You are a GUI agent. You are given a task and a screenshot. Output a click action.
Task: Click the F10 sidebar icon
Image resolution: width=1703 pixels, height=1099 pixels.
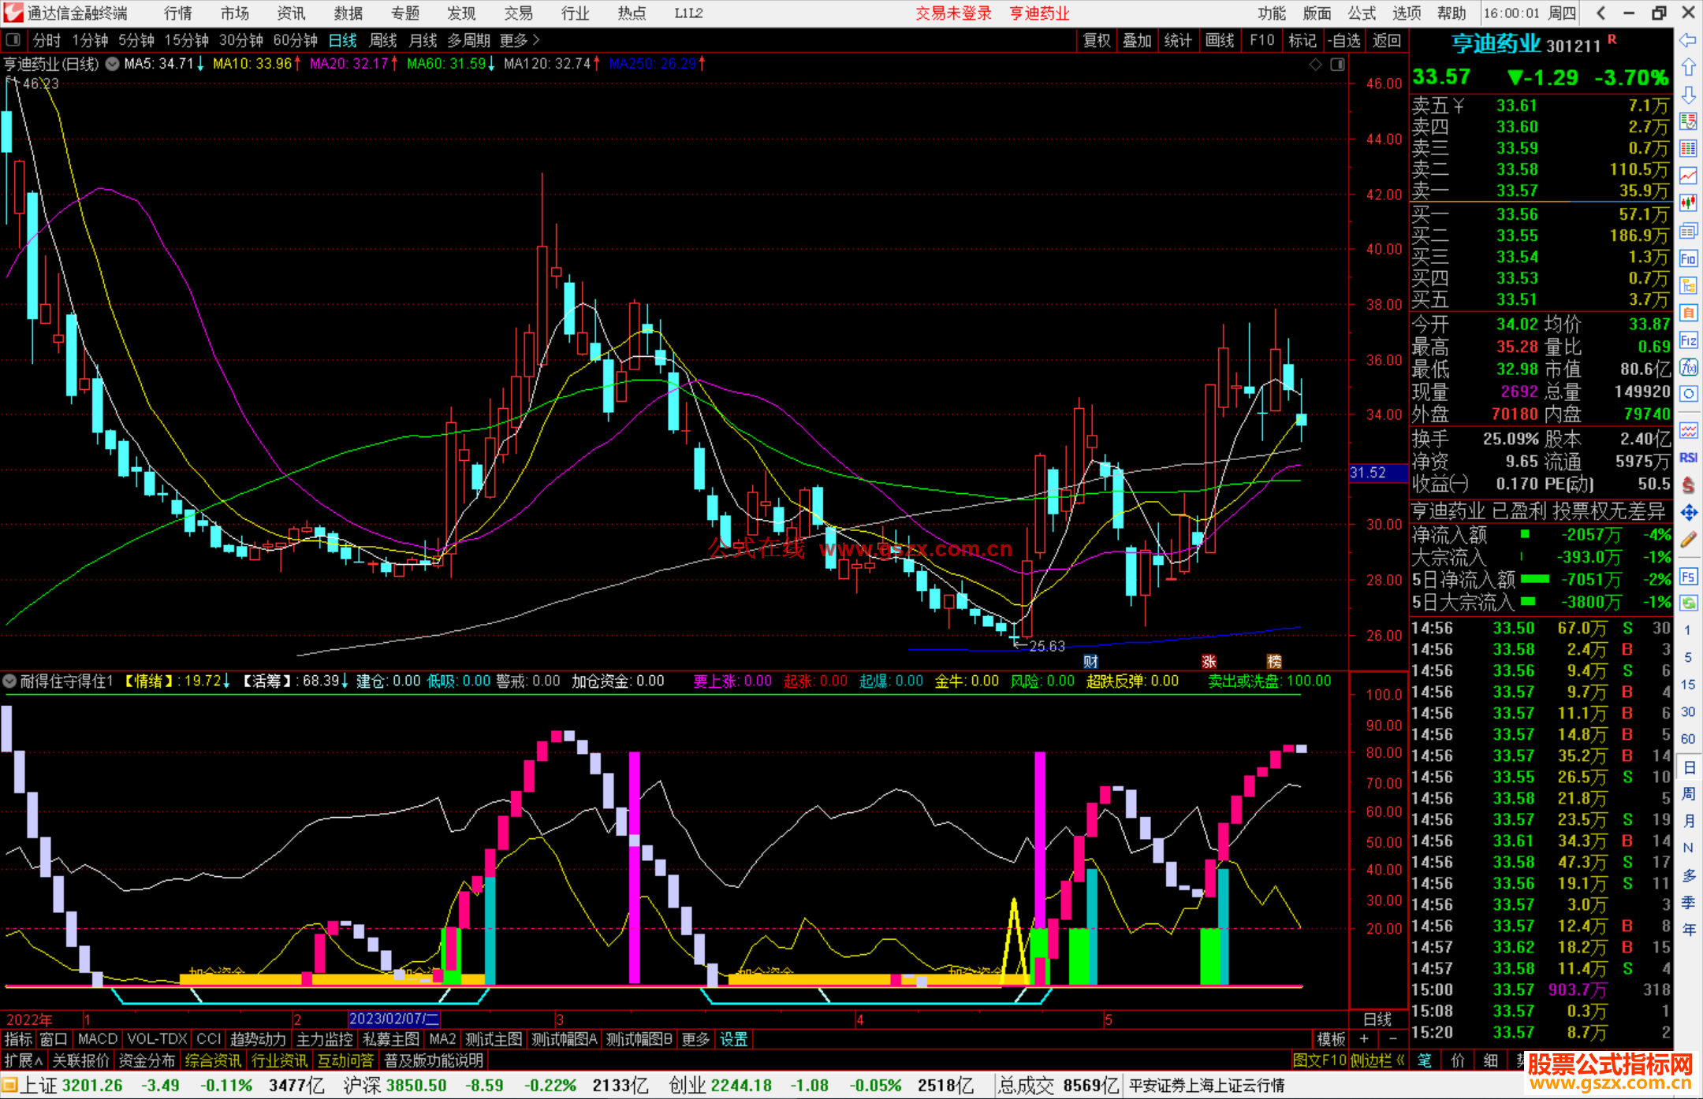pos(1688,258)
